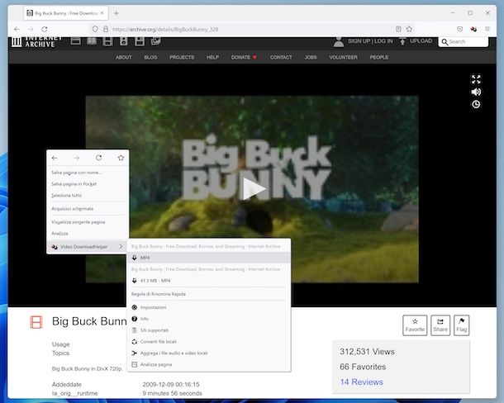Open the JOBS nav link
The width and height of the screenshot is (504, 403).
311,57
